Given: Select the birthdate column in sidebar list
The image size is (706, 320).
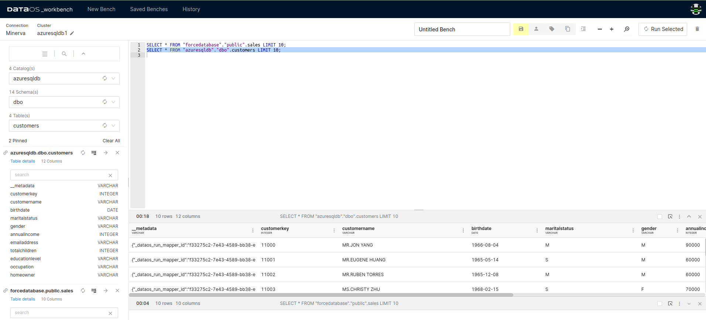Looking at the screenshot, I should pyautogui.click(x=64, y=210).
